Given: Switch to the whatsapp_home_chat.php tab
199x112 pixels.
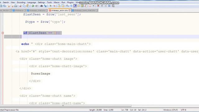Looking at the screenshot, I should [x=85, y=10].
